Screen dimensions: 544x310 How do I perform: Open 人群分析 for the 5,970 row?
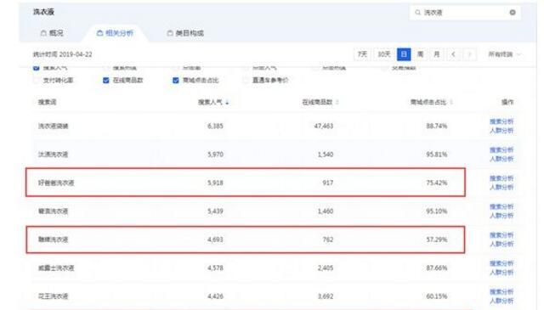tap(501, 159)
